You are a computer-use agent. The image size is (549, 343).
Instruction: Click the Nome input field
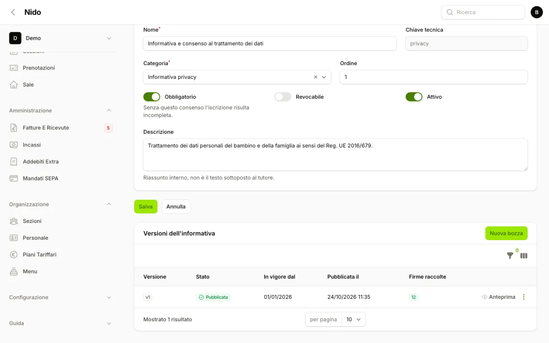[x=270, y=43]
